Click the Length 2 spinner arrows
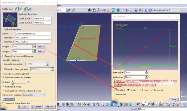 point(34,51)
